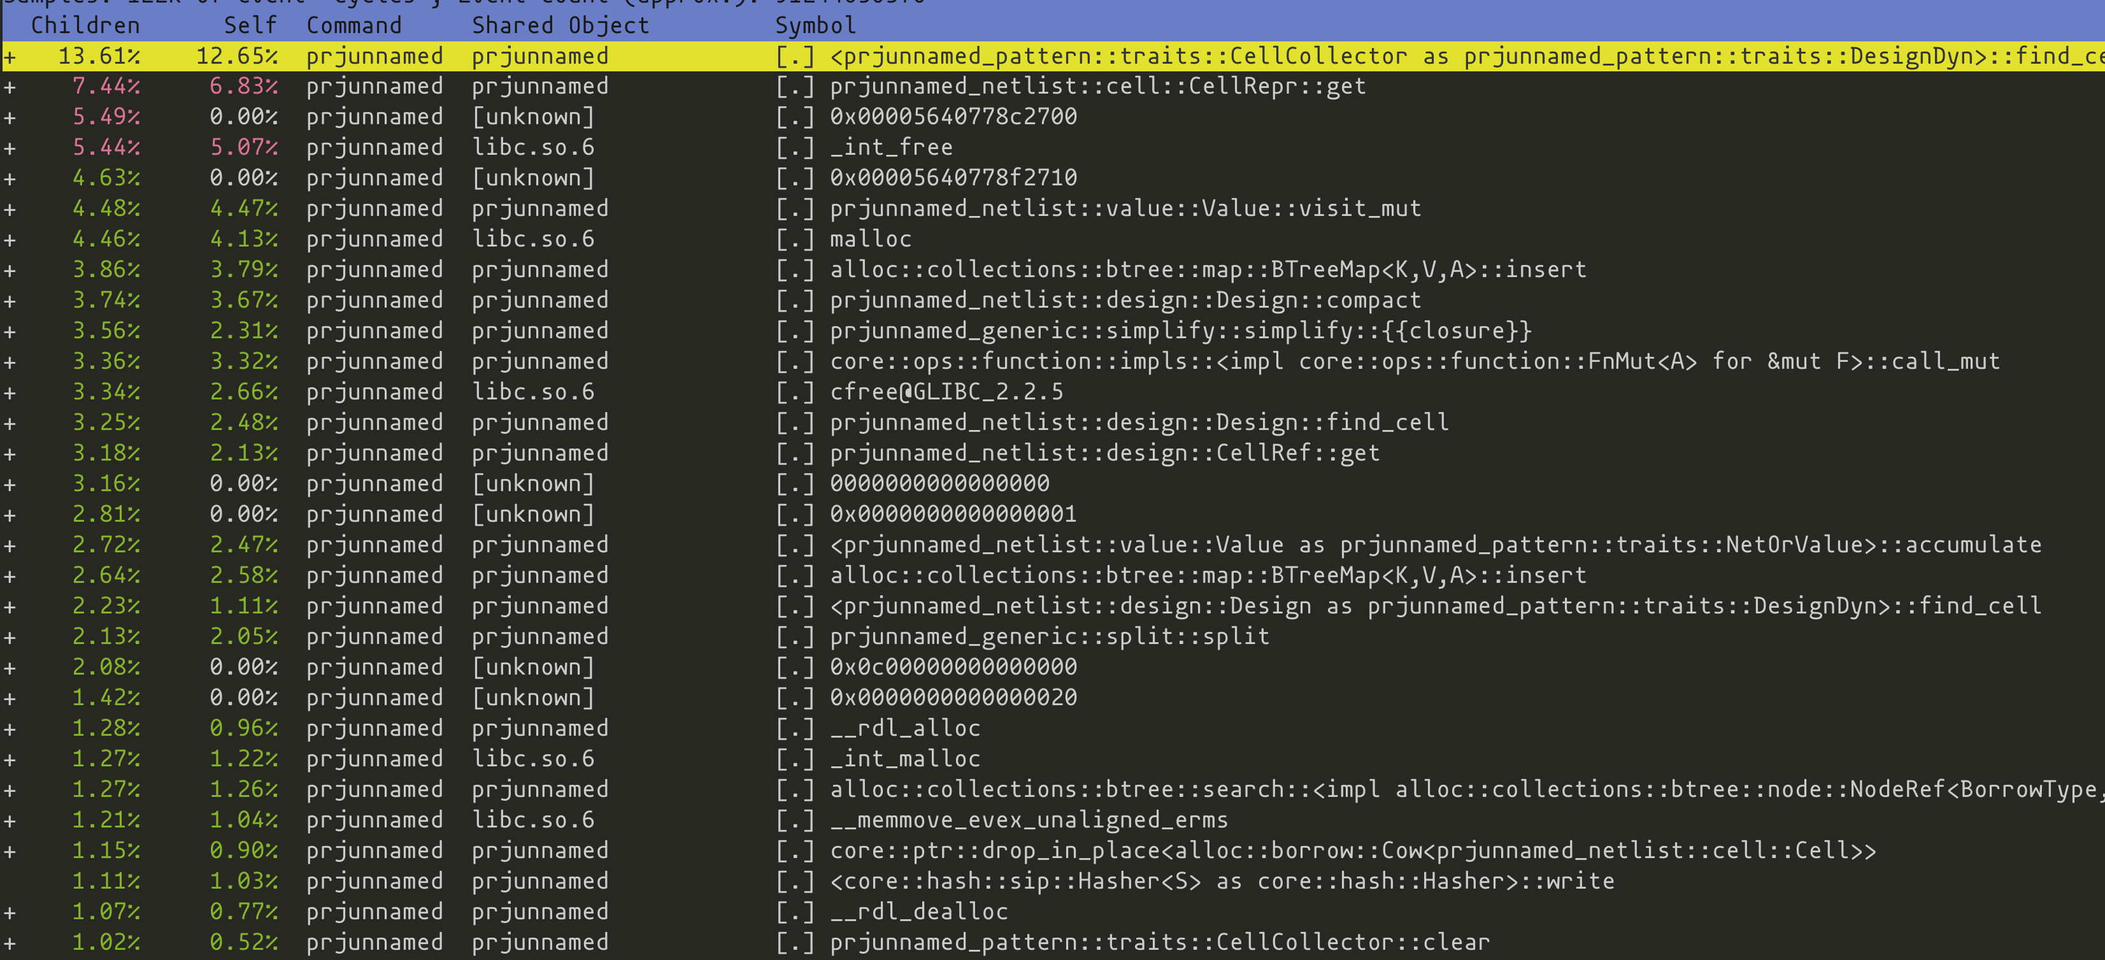Select the cfree@GLIBC_2.2.5 symbol
2105x960 pixels.
click(946, 392)
